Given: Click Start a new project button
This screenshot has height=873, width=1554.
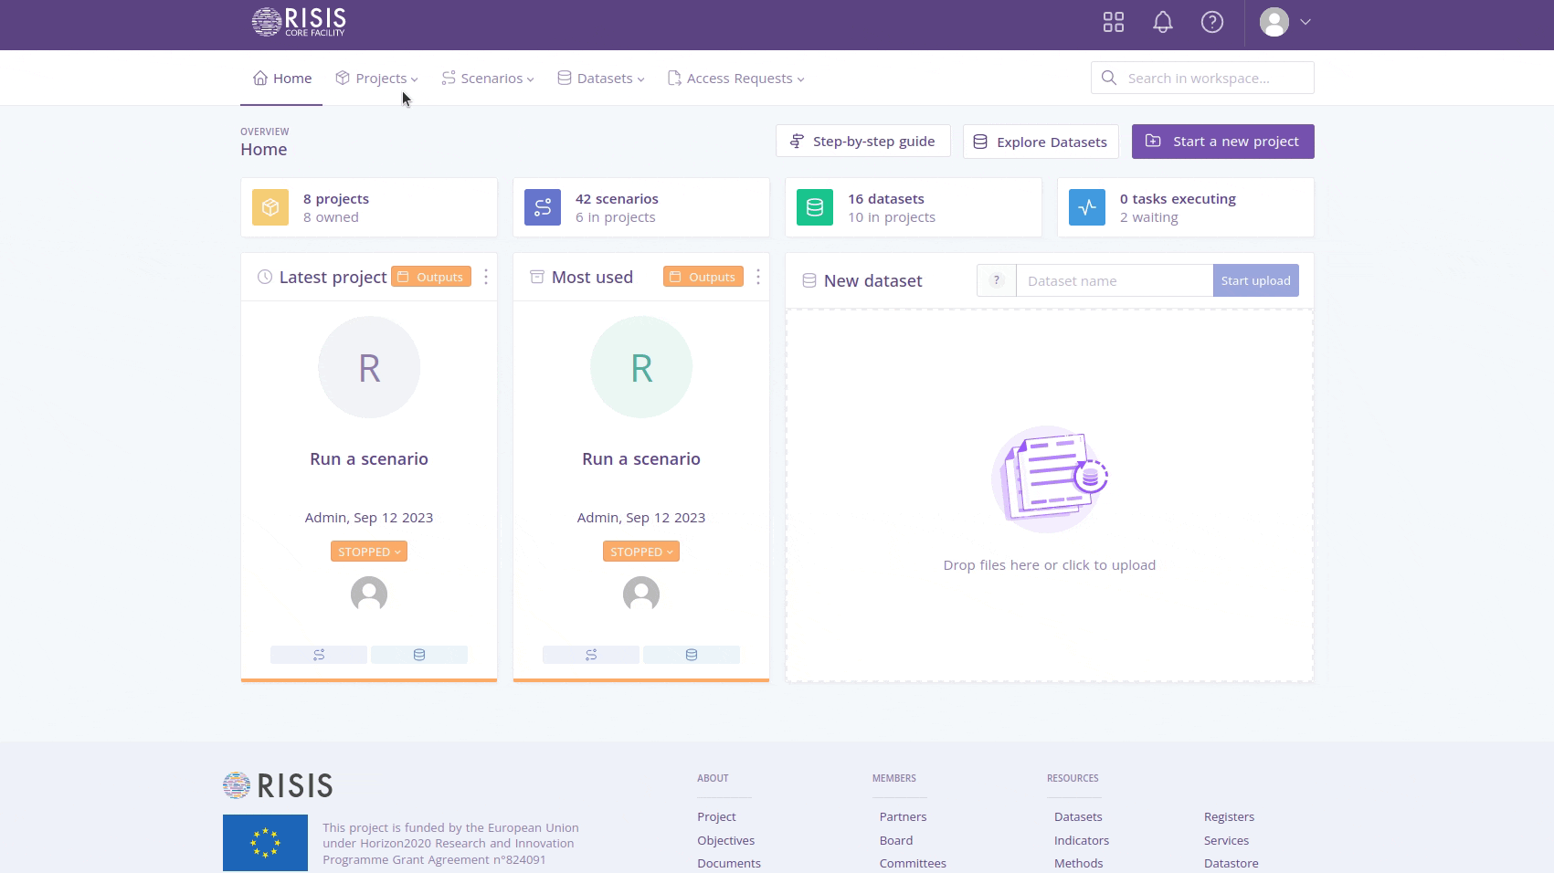Looking at the screenshot, I should pos(1222,142).
